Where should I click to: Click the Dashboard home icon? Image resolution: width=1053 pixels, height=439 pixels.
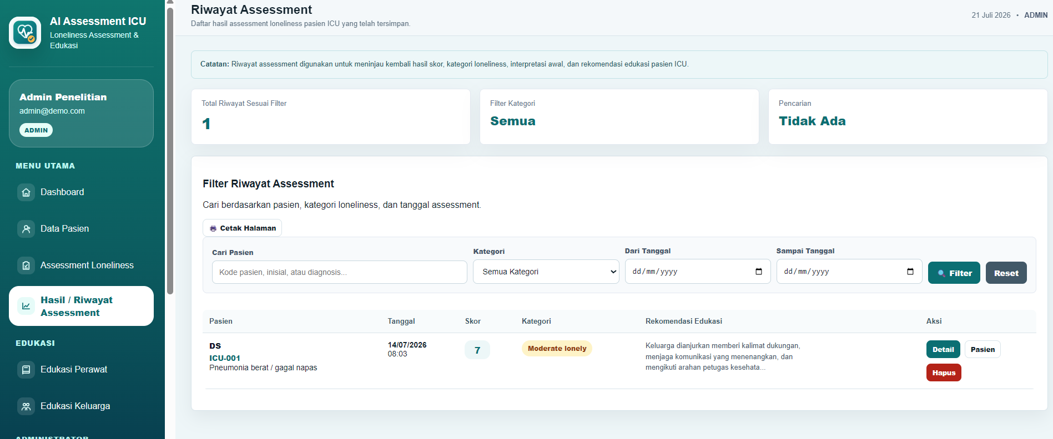tap(26, 192)
